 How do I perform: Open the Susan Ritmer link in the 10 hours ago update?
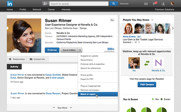click(17, 75)
